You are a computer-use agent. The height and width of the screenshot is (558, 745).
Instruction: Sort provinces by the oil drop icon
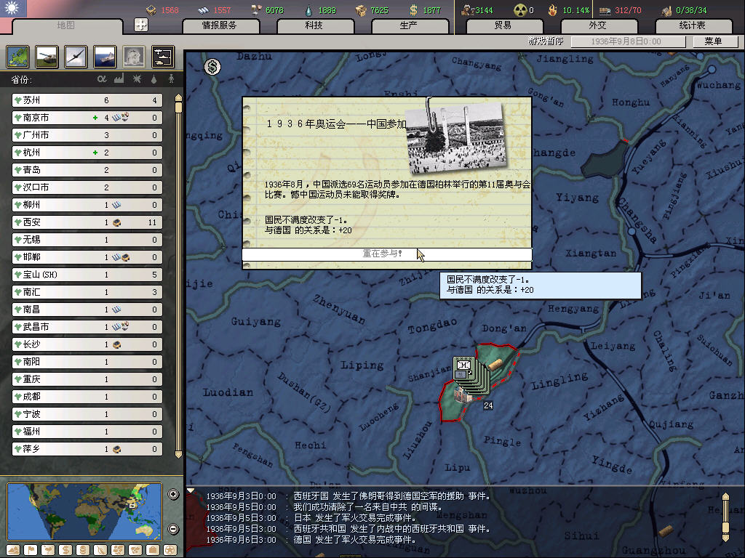(x=154, y=79)
